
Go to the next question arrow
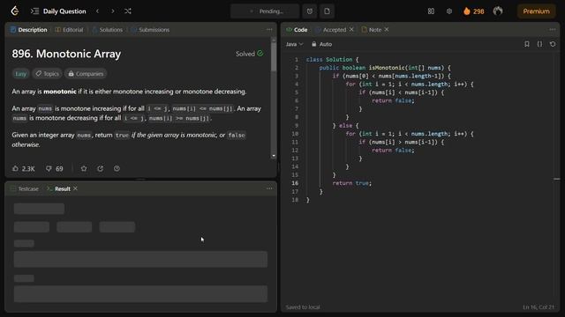(x=113, y=11)
